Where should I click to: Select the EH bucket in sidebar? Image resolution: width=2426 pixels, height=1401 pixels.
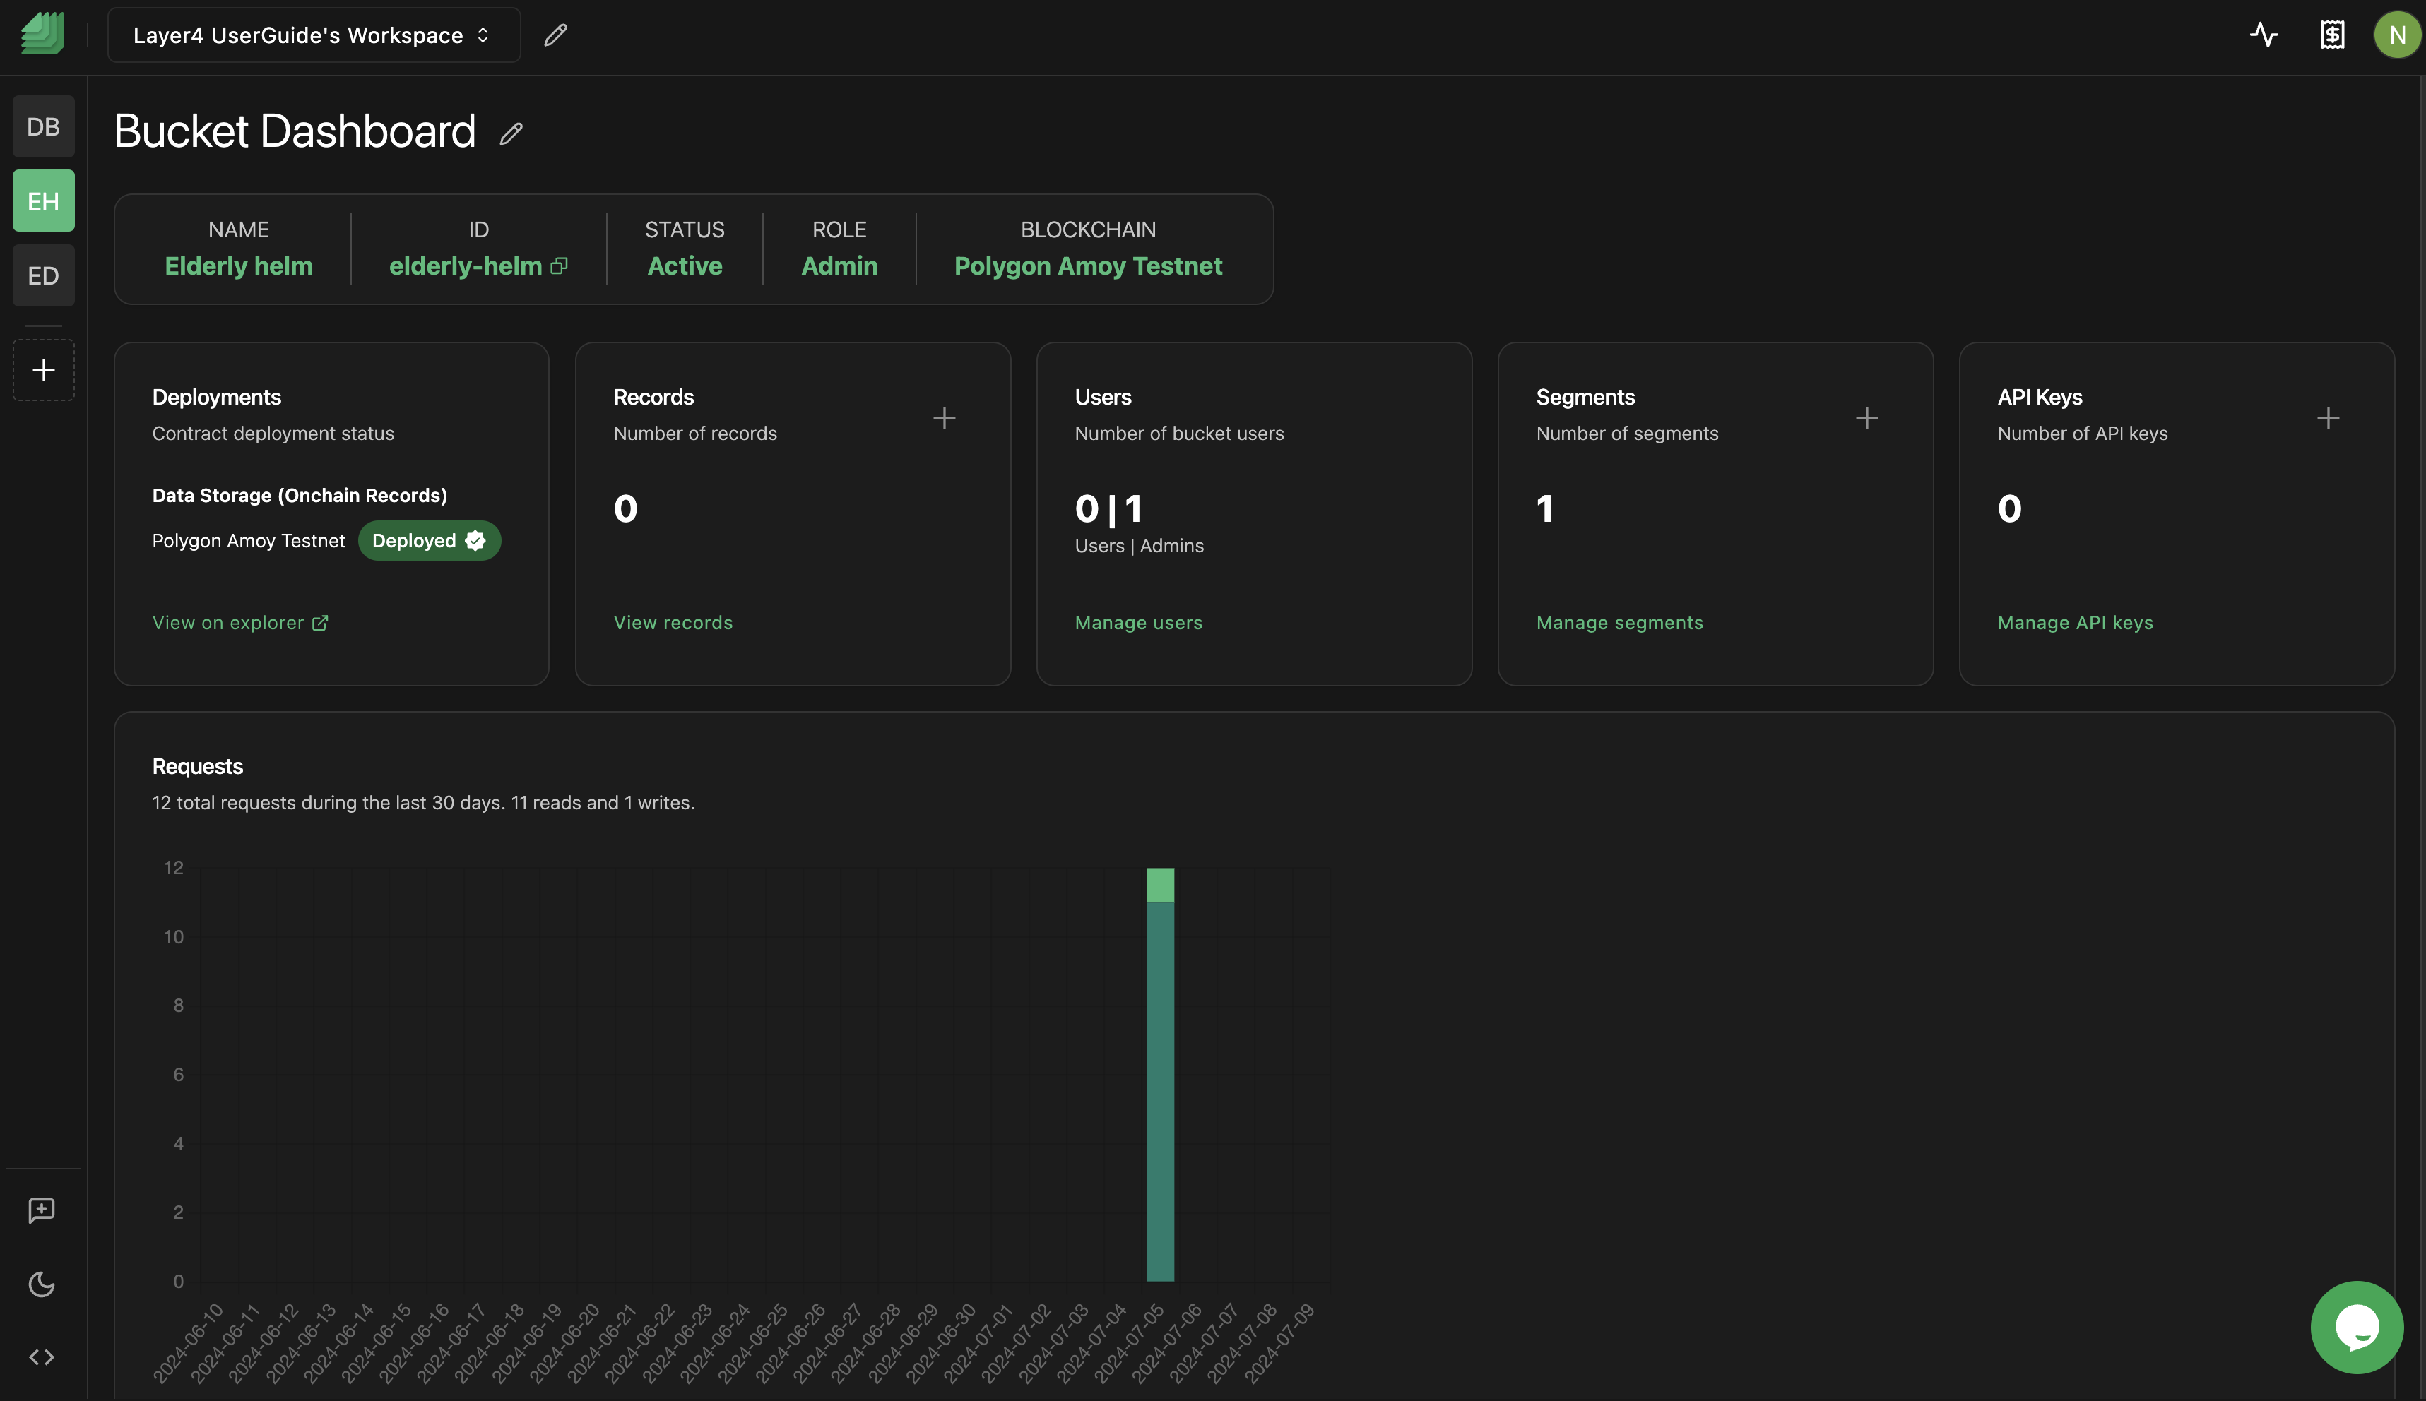point(43,201)
